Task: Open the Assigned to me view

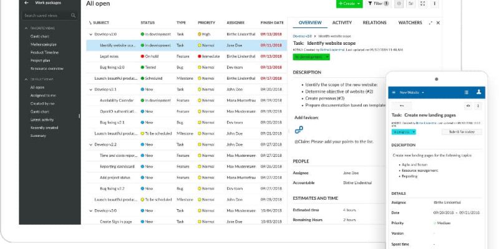Action: [x=43, y=95]
